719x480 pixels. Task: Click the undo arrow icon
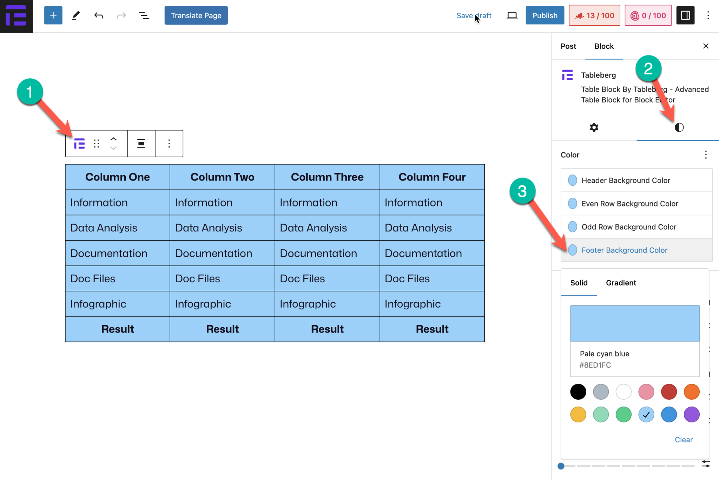pos(99,15)
